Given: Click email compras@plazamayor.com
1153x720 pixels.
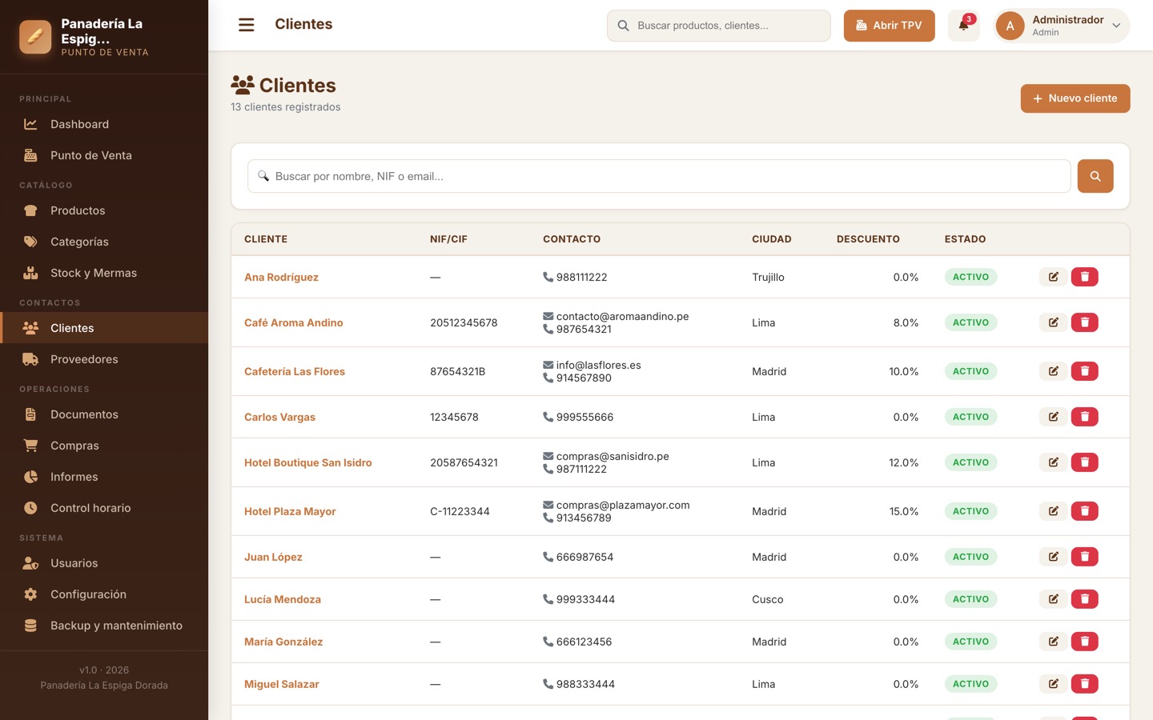Looking at the screenshot, I should [623, 505].
